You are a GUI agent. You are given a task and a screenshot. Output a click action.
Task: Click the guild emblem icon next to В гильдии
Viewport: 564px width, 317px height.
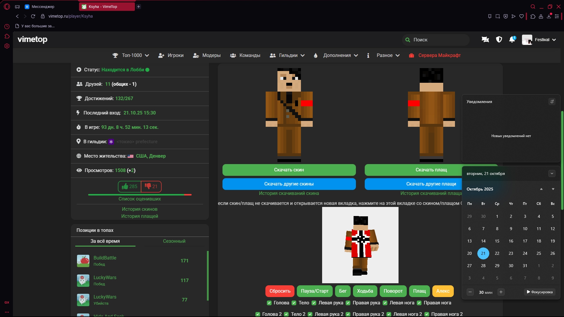111,142
